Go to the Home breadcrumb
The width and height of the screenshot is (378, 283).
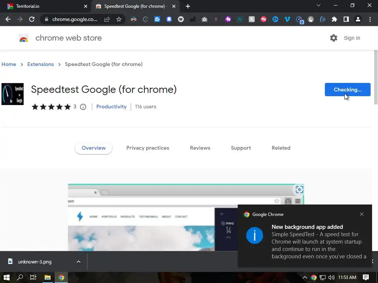[x=9, y=64]
